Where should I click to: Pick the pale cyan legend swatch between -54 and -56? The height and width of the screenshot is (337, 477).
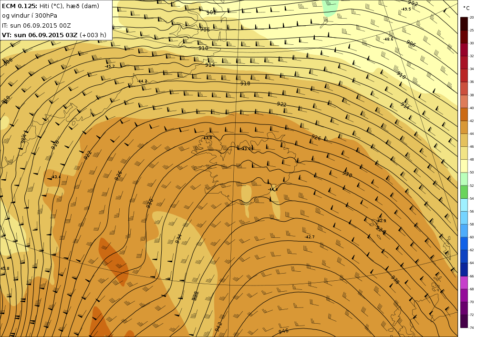(464, 205)
